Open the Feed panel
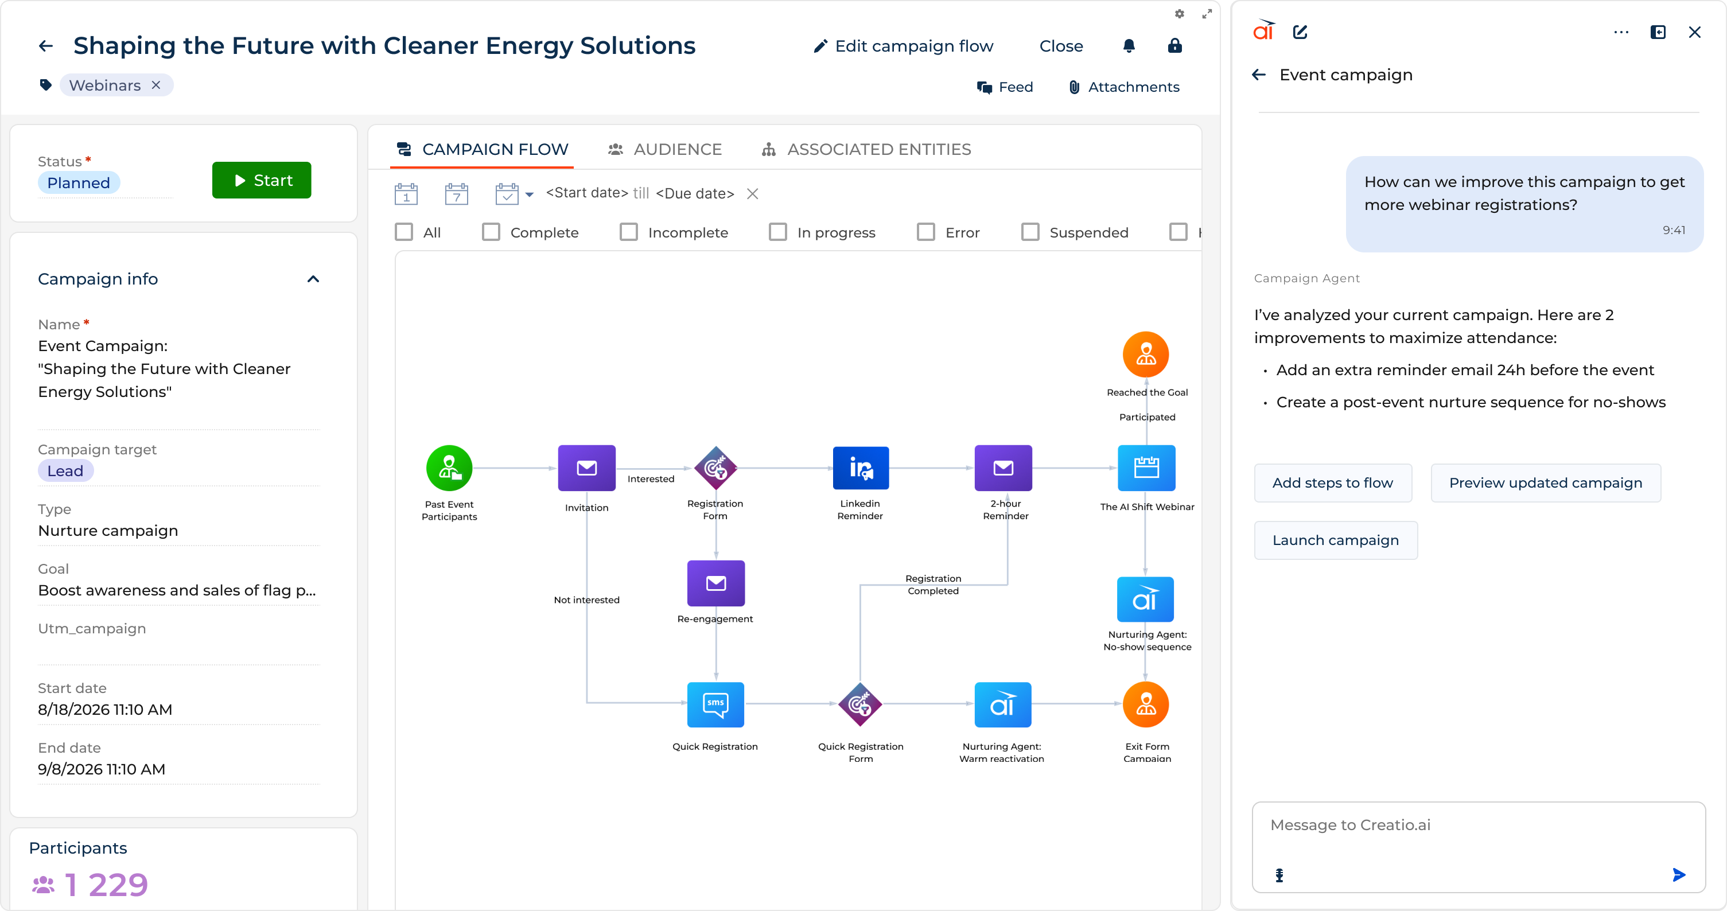Image resolution: width=1727 pixels, height=911 pixels. pos(1006,87)
